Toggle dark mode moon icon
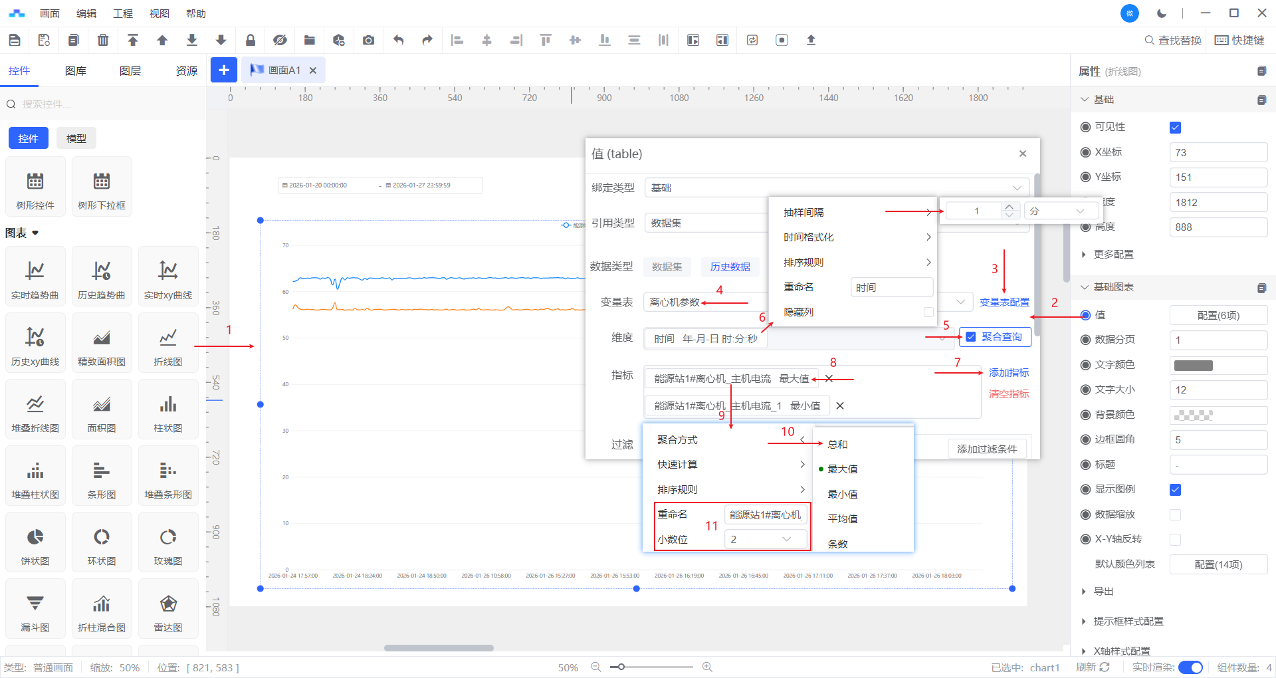The height and width of the screenshot is (678, 1276). 1162,13
